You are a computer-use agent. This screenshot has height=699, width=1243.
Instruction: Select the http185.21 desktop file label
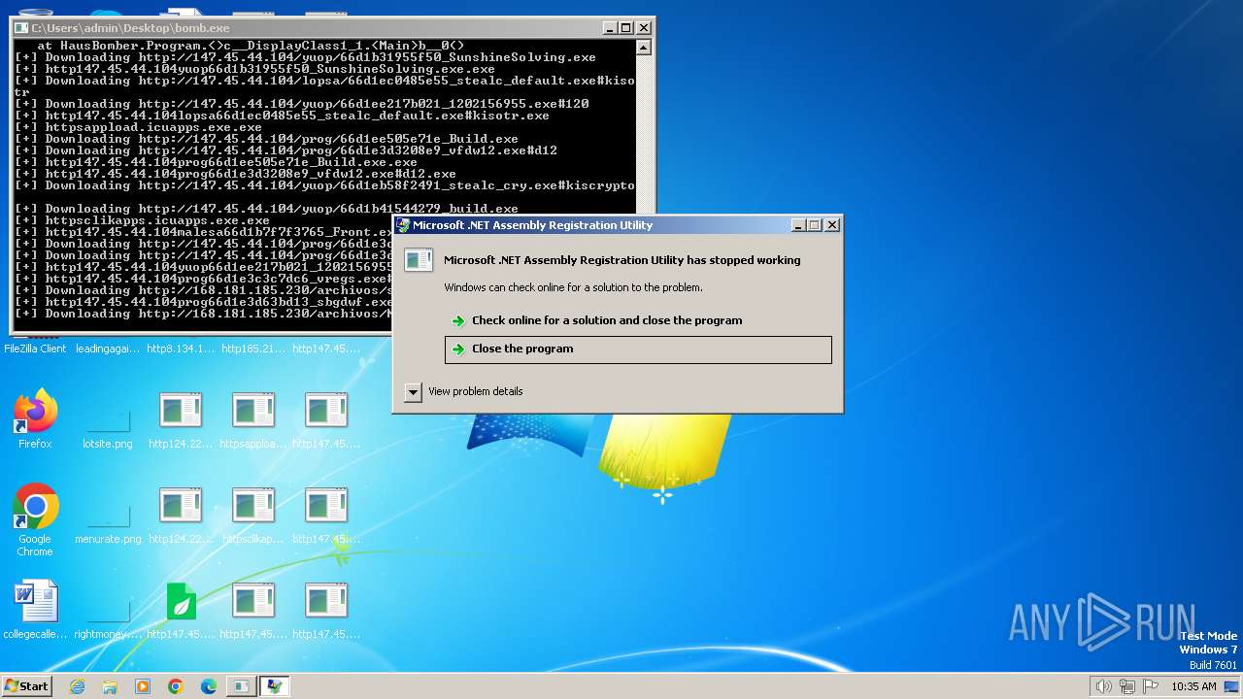coord(253,349)
